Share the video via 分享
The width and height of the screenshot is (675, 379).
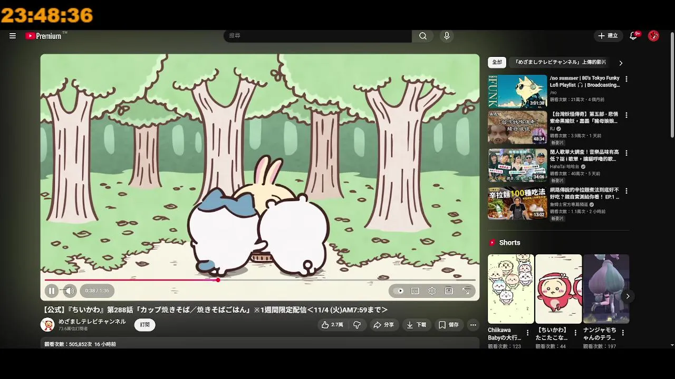(383, 325)
